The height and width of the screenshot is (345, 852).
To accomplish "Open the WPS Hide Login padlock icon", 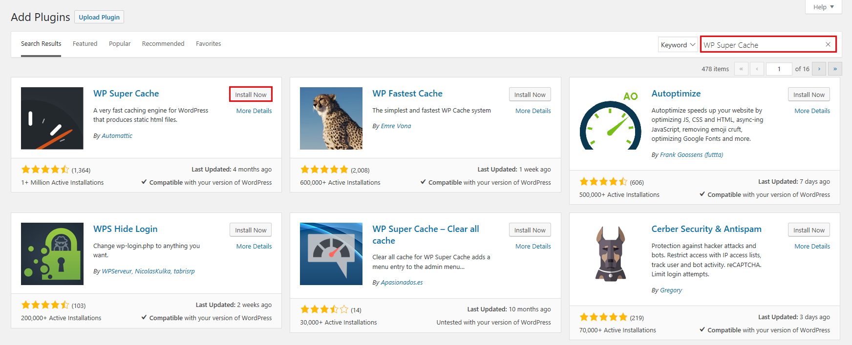I will pyautogui.click(x=52, y=254).
